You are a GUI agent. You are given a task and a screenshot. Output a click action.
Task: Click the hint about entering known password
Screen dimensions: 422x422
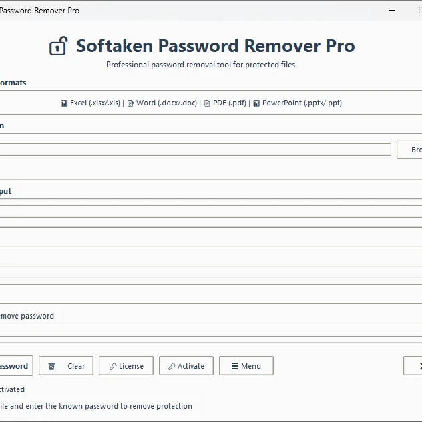pos(96,406)
